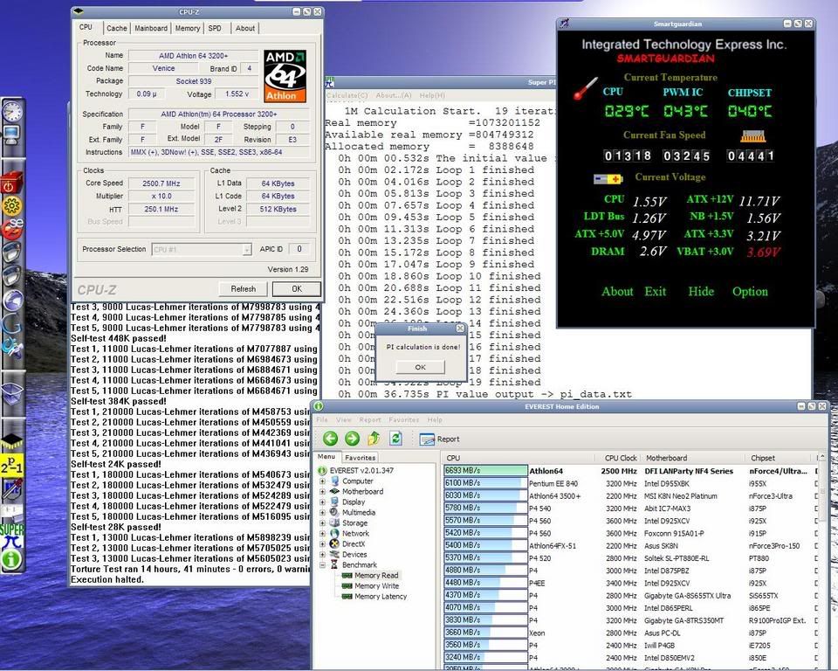Go up one level in EVEREST toolbar
This screenshot has width=838, height=671.
click(x=374, y=439)
